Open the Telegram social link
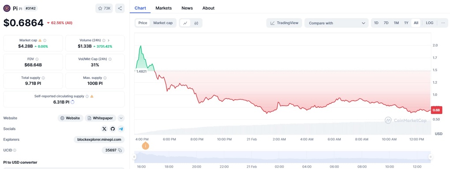Viewport: 450px width, 169px height. click(x=121, y=129)
